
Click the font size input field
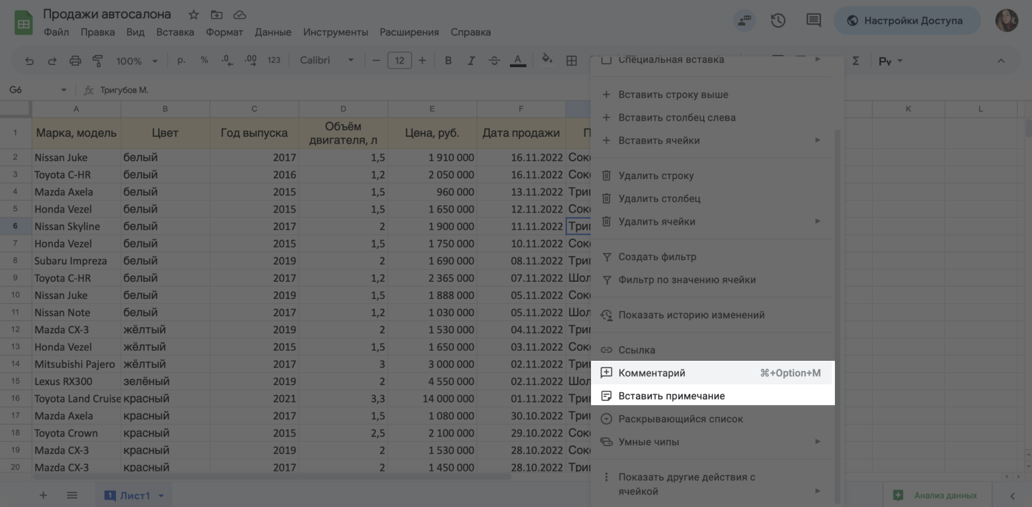point(399,61)
